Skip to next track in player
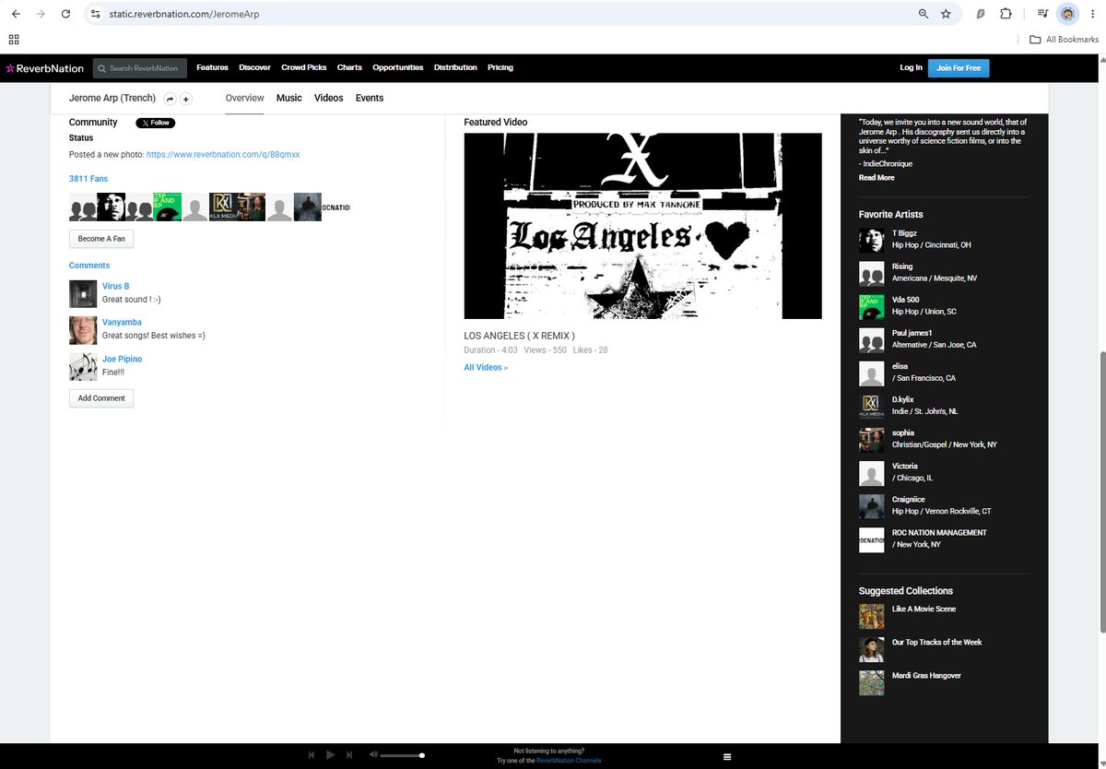 coord(349,755)
